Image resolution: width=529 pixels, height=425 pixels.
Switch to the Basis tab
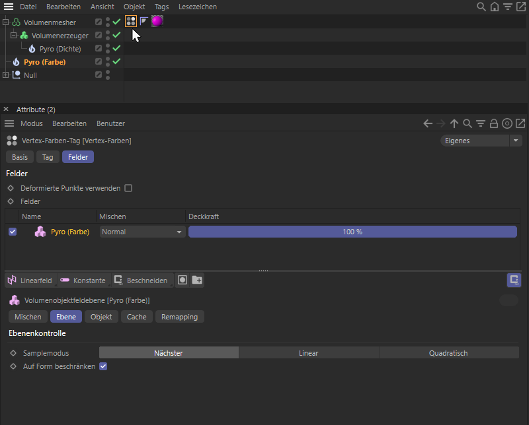[20, 157]
